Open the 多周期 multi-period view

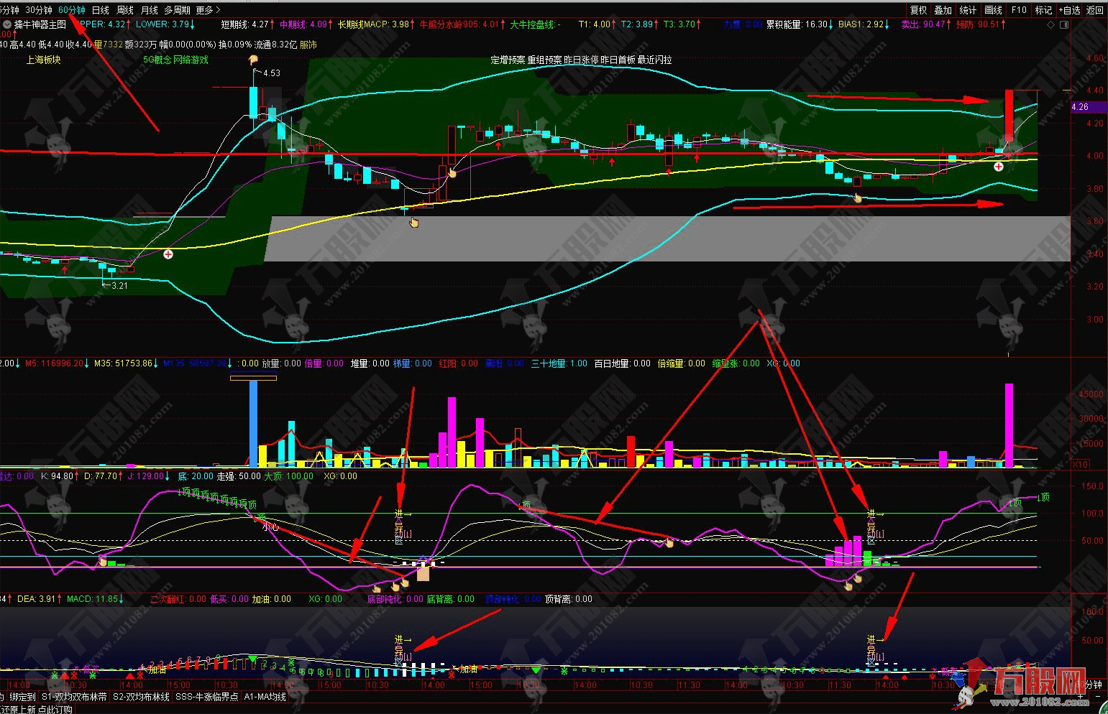177,10
